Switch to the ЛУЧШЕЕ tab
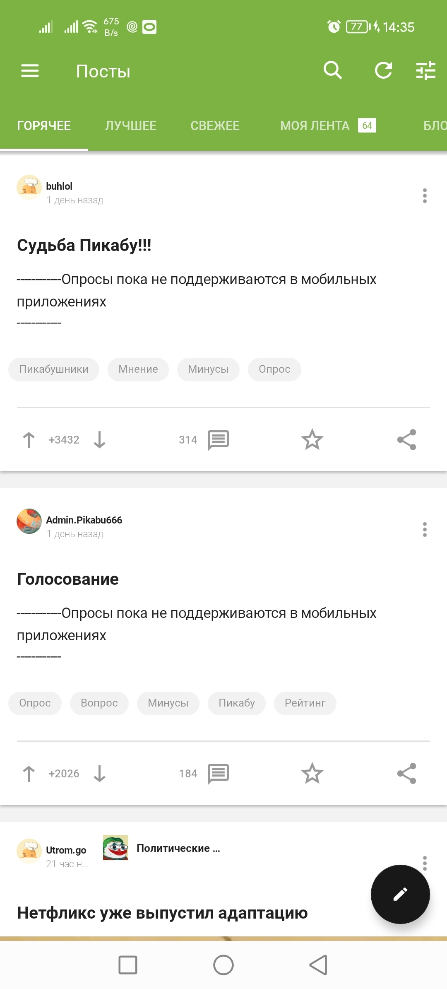The height and width of the screenshot is (989, 447). click(131, 125)
